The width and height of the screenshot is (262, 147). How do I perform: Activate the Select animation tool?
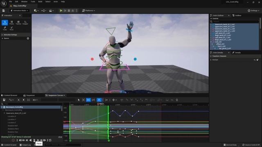click(5, 22)
